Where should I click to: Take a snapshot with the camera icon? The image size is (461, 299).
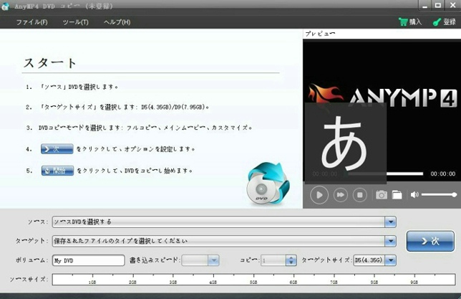[382, 195]
